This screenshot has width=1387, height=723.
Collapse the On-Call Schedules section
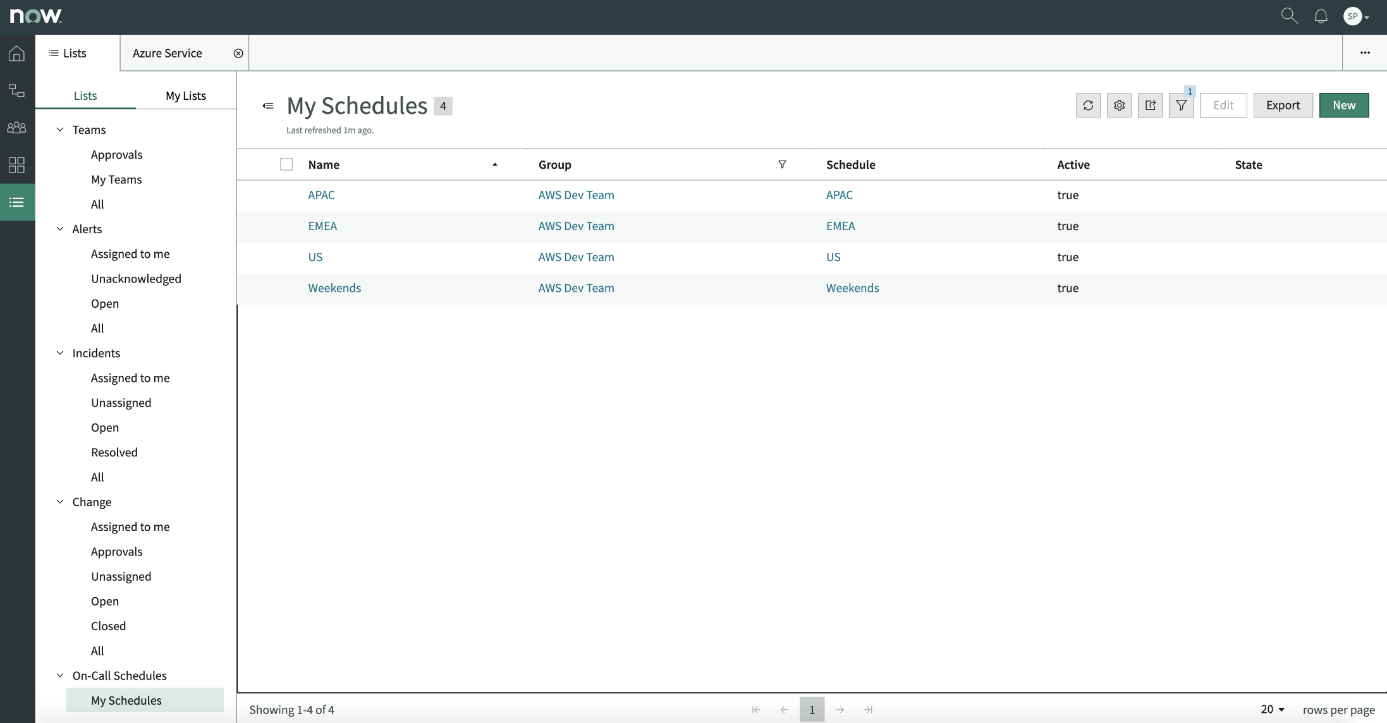(x=60, y=676)
